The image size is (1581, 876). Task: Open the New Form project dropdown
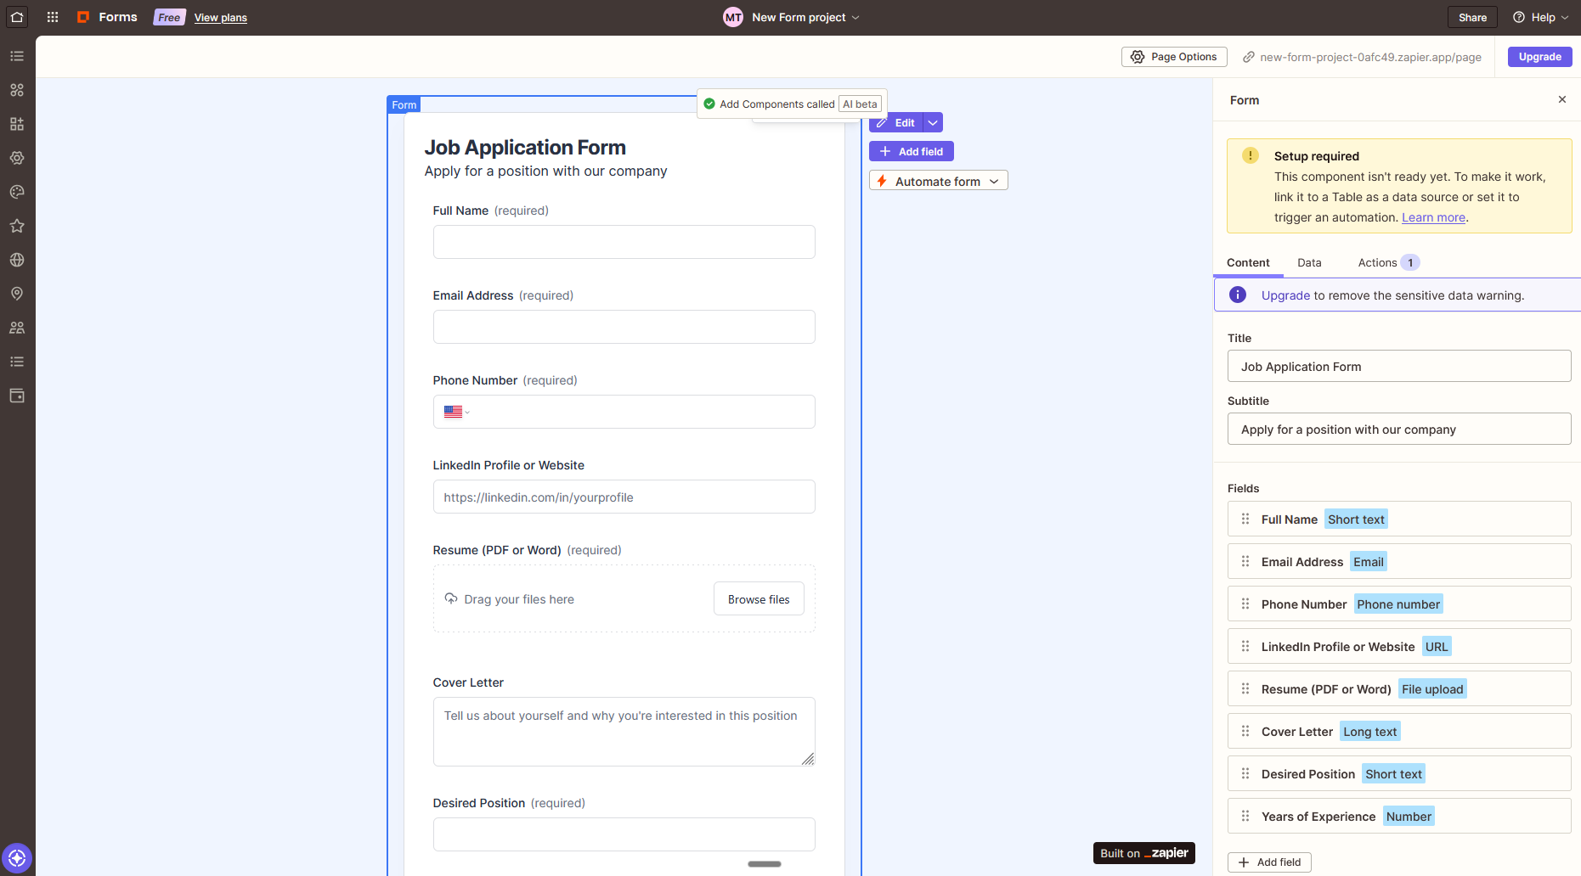(856, 17)
